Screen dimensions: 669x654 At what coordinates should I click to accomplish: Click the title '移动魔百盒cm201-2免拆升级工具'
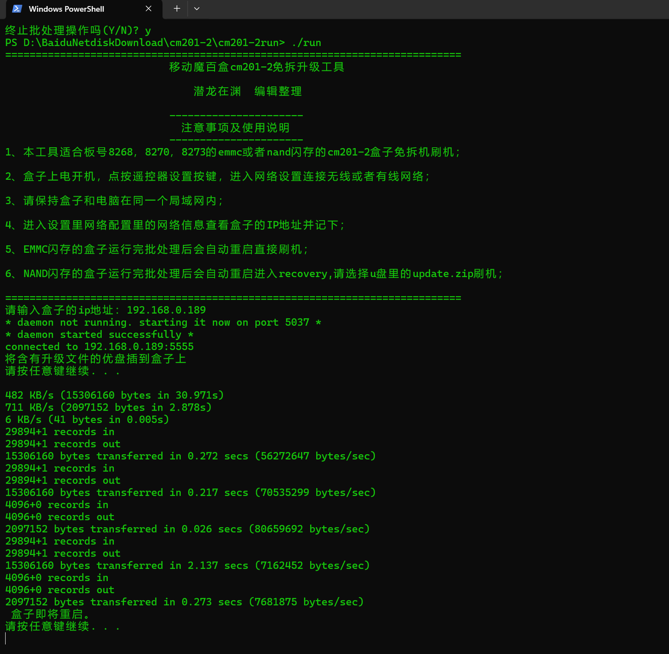tap(257, 67)
